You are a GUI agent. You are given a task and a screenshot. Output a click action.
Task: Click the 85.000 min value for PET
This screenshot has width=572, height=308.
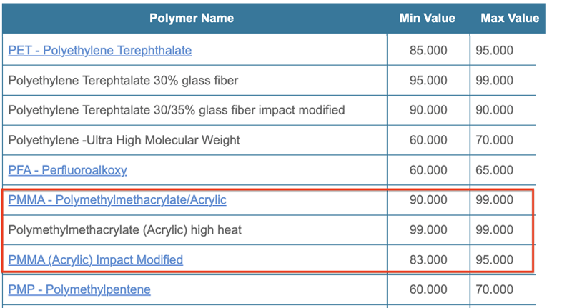coord(428,51)
